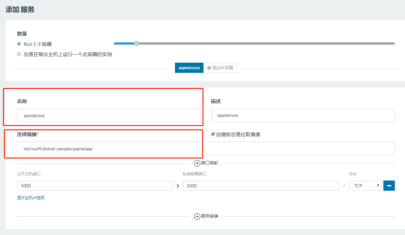Open the TCP protocol dropdown
The width and height of the screenshot is (405, 235).
365,186
